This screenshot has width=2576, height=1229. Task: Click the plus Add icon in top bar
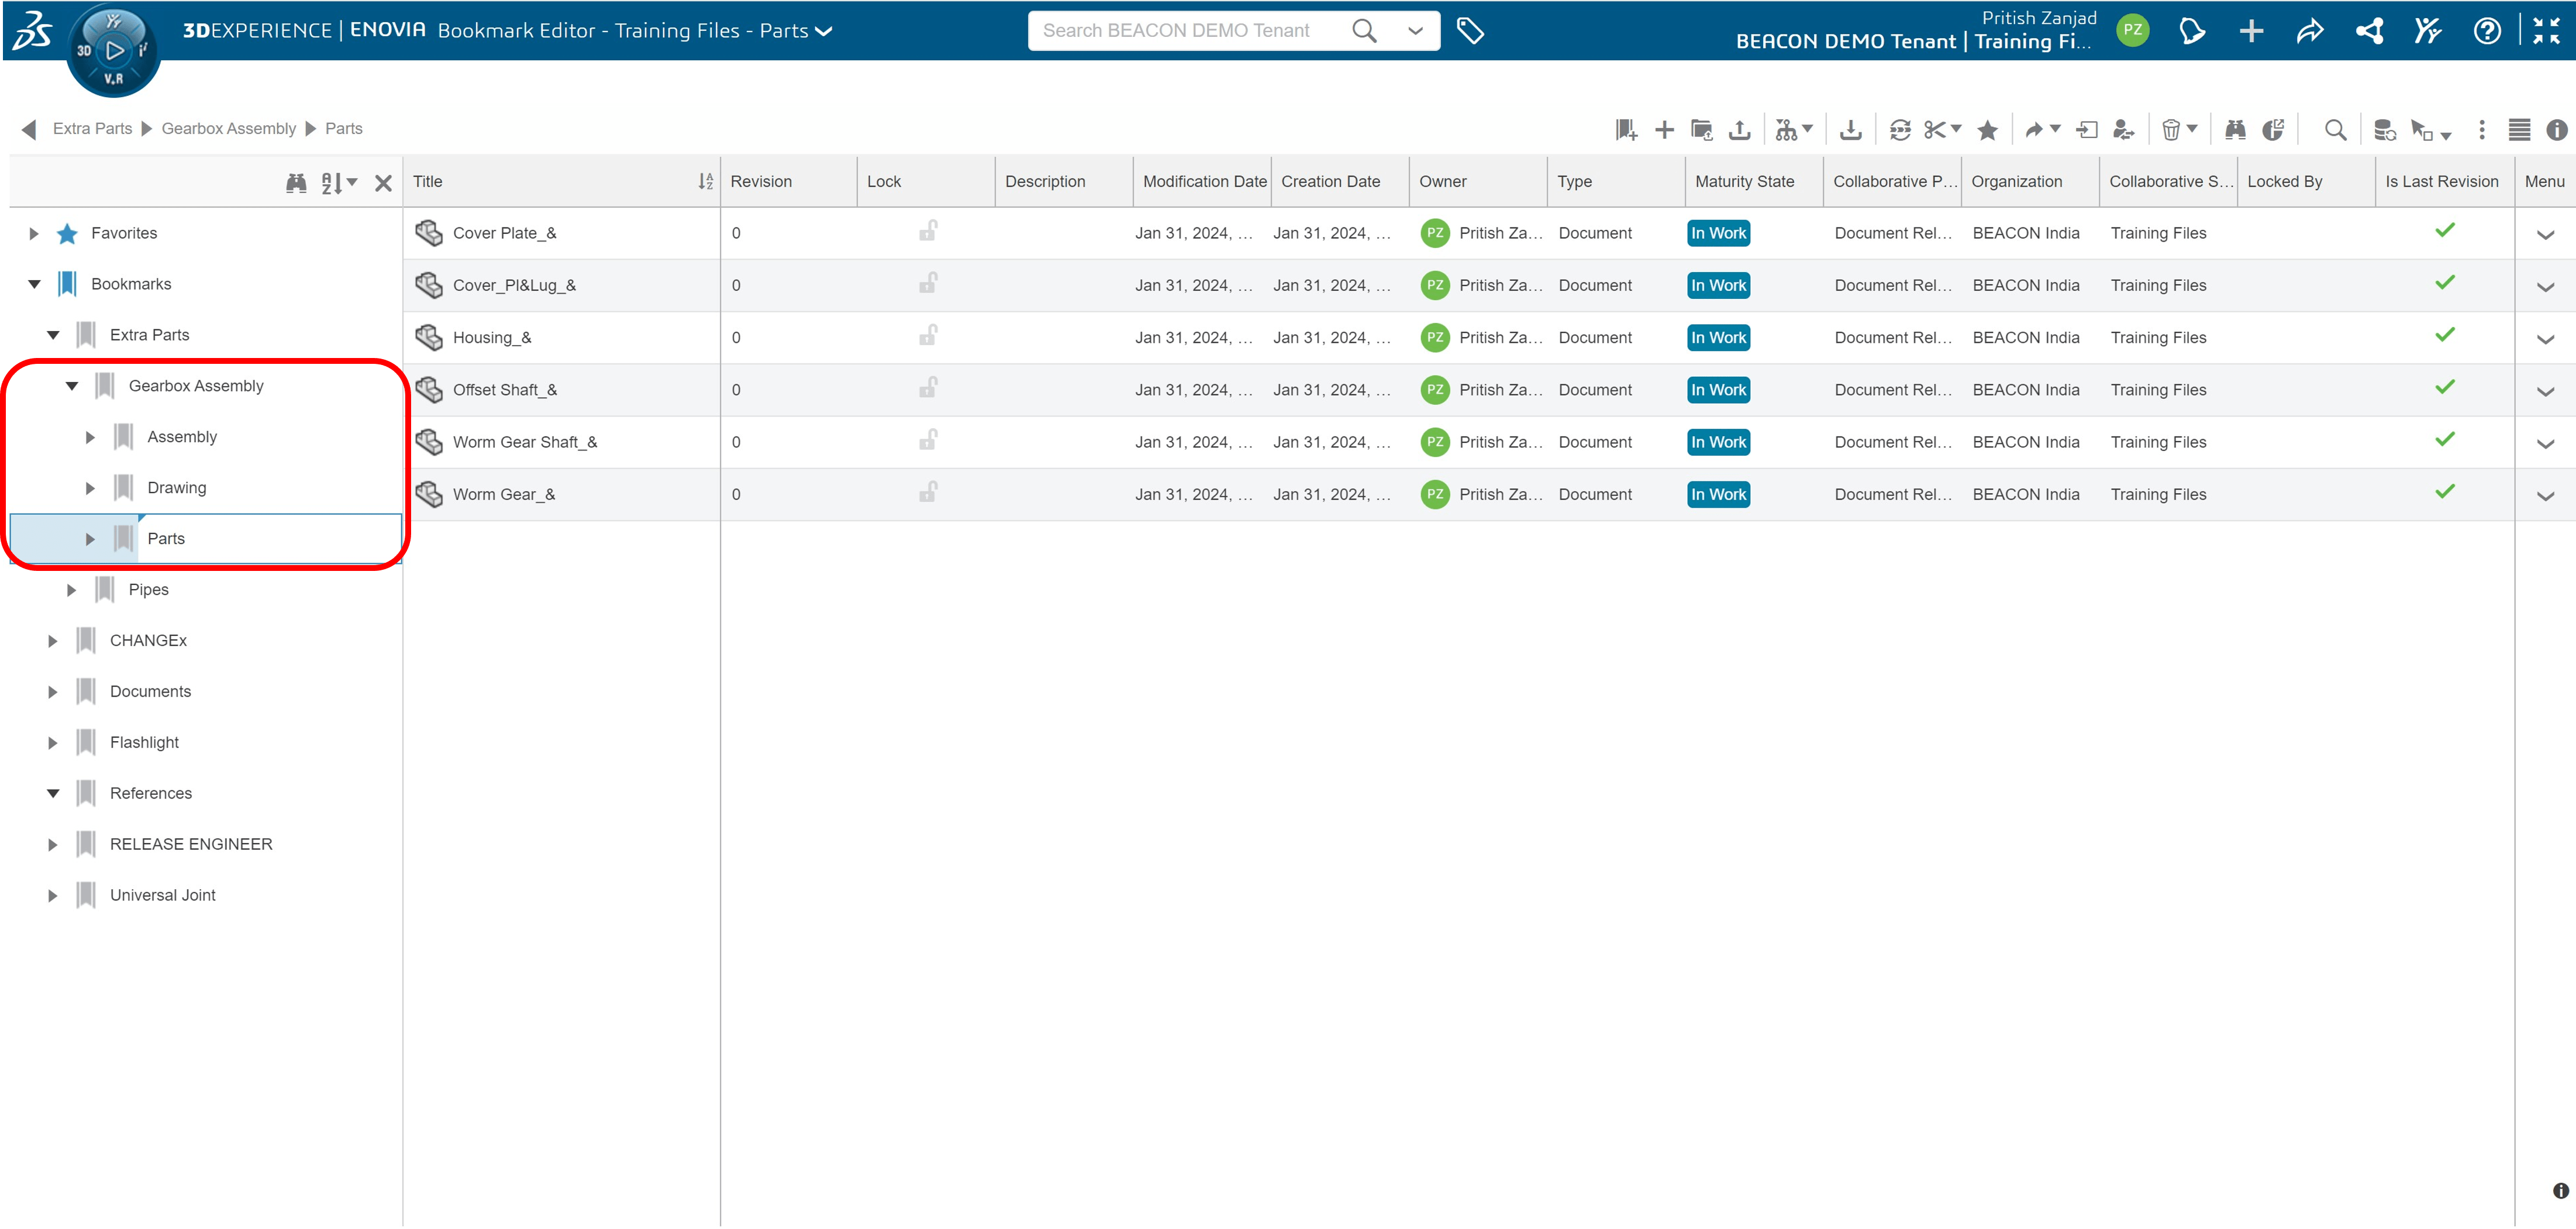(2251, 31)
